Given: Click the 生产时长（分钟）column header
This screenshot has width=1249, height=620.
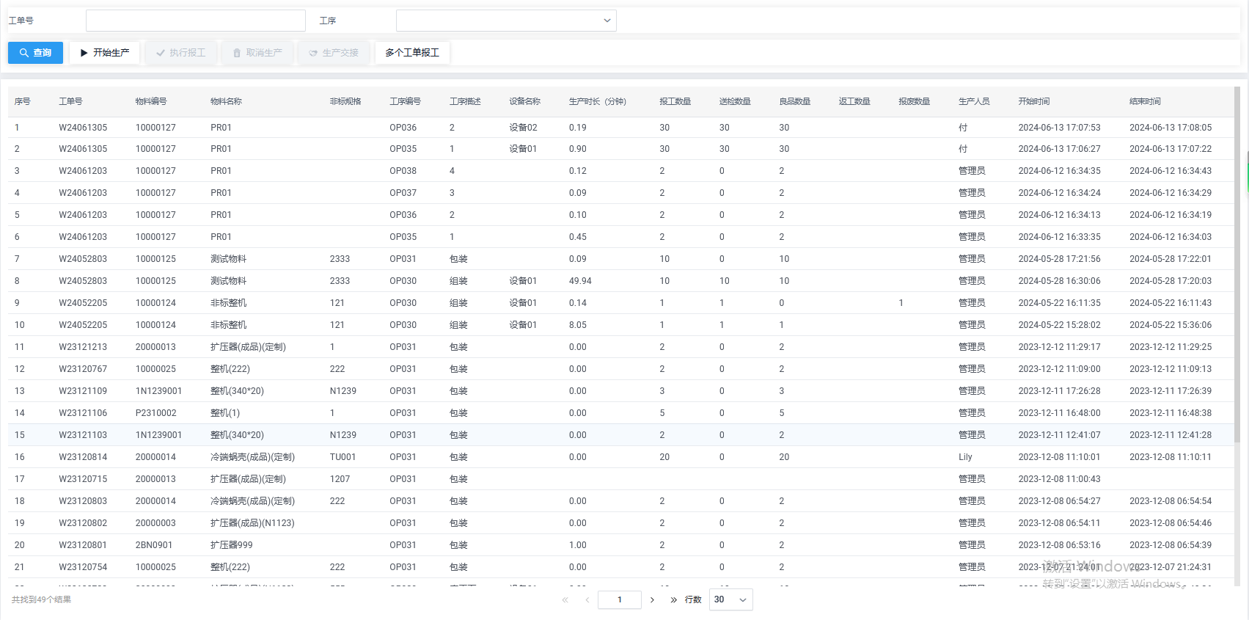Looking at the screenshot, I should coord(597,101).
